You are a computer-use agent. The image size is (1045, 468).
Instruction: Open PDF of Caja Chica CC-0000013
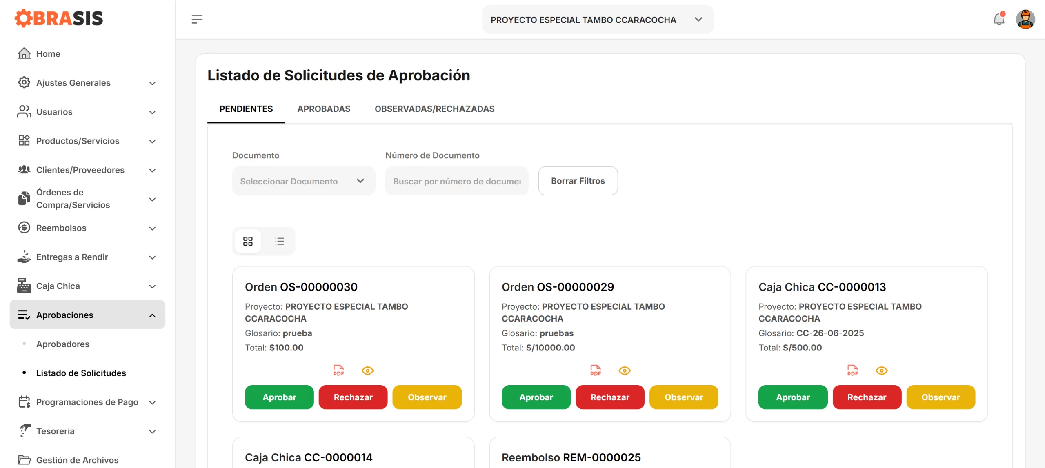(852, 370)
